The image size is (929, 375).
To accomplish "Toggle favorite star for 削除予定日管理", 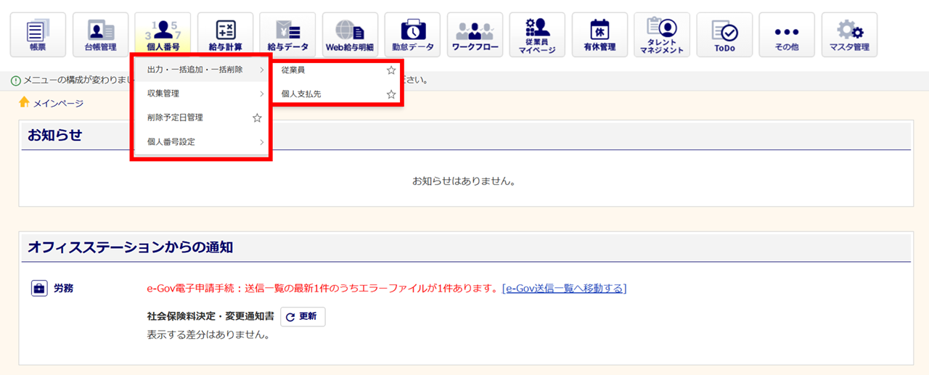I will coord(257,118).
